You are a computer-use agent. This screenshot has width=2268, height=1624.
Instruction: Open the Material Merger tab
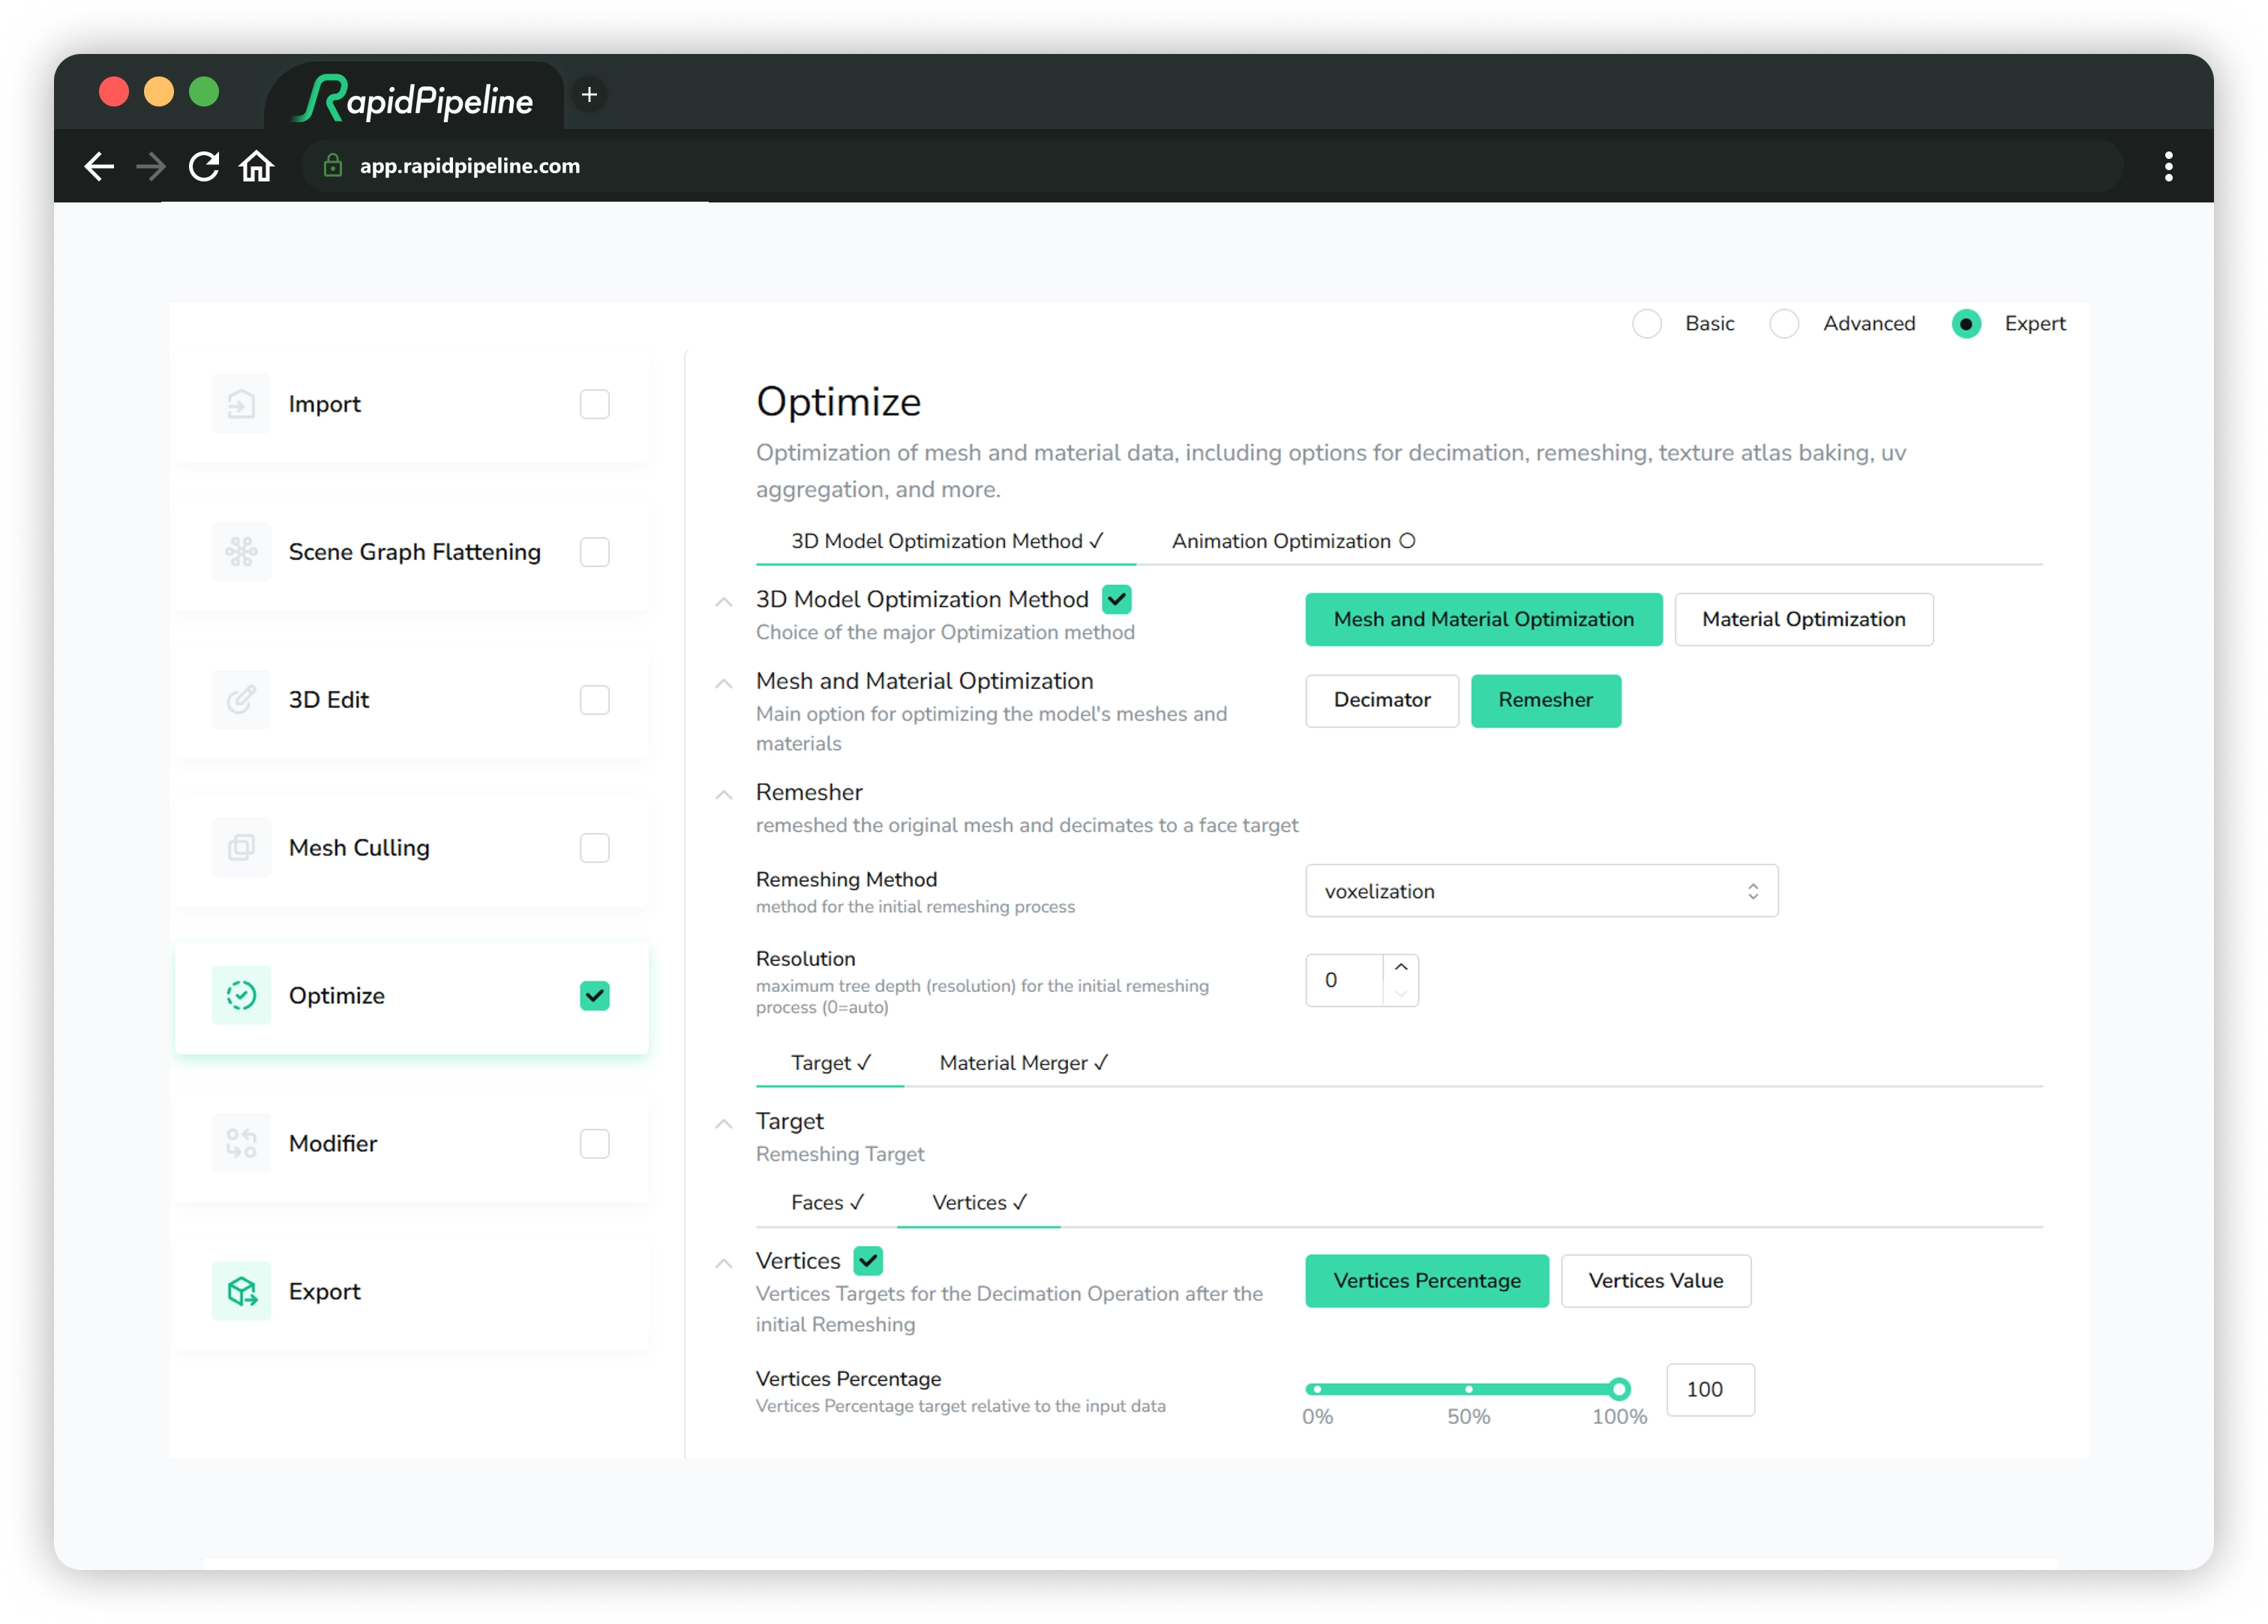[1023, 1063]
